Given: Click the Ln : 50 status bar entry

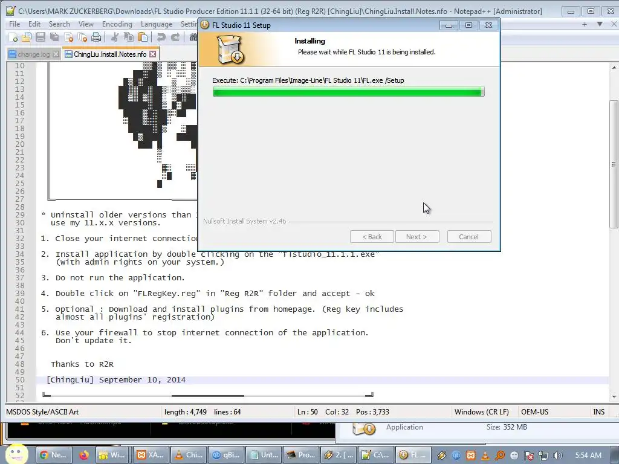Looking at the screenshot, I should 308,411.
